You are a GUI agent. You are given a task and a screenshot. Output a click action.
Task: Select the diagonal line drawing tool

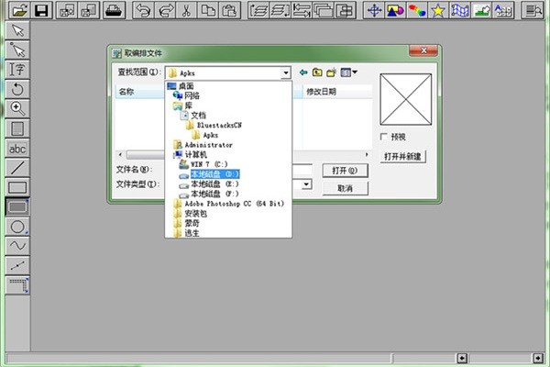pos(16,168)
